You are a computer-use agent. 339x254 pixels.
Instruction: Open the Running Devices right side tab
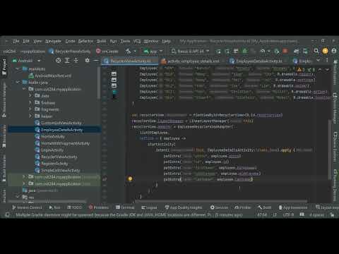(335, 185)
